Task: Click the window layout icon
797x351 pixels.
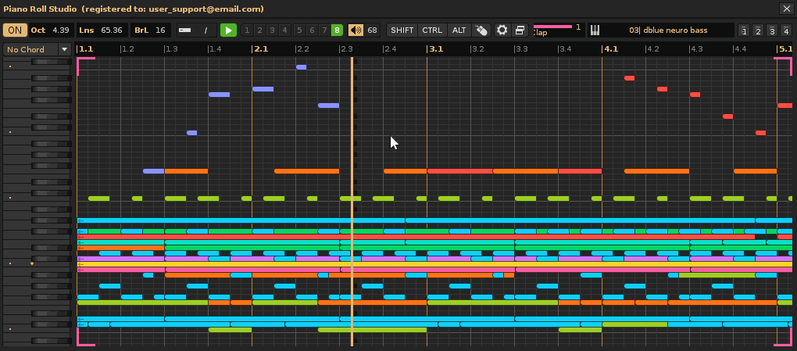Action: tap(520, 30)
